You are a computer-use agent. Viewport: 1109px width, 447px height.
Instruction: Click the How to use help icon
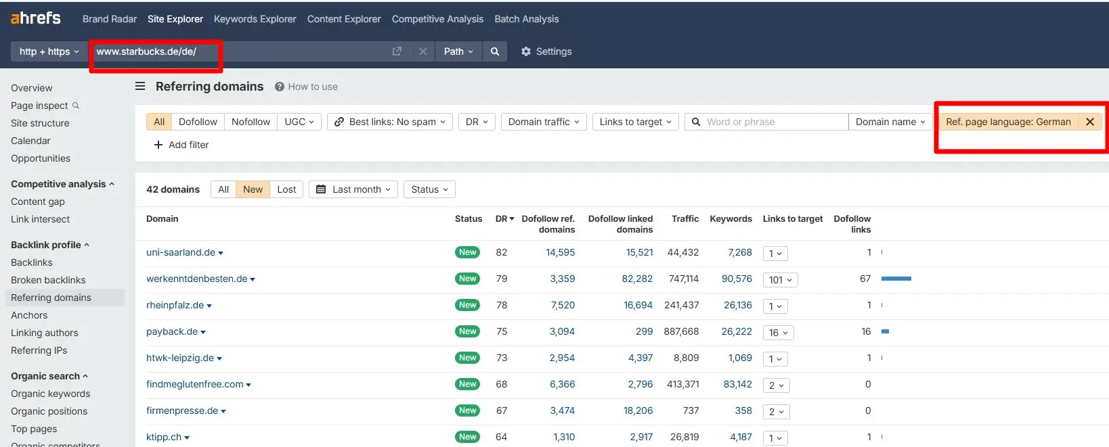279,87
